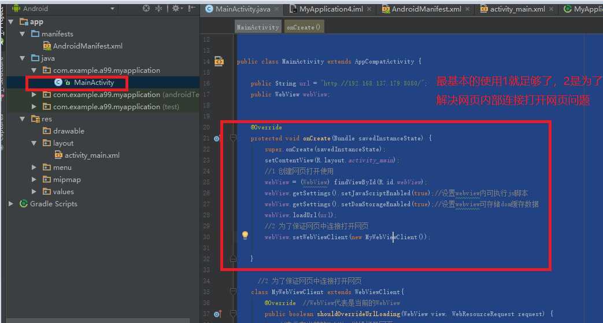Click the related XML file gutter icon at line 14
This screenshot has height=323, width=603.
[219, 61]
